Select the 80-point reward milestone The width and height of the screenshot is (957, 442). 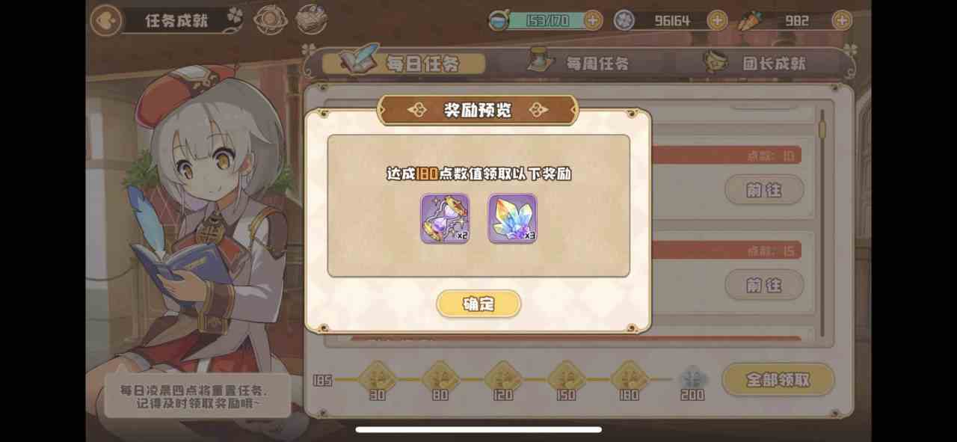pos(440,378)
